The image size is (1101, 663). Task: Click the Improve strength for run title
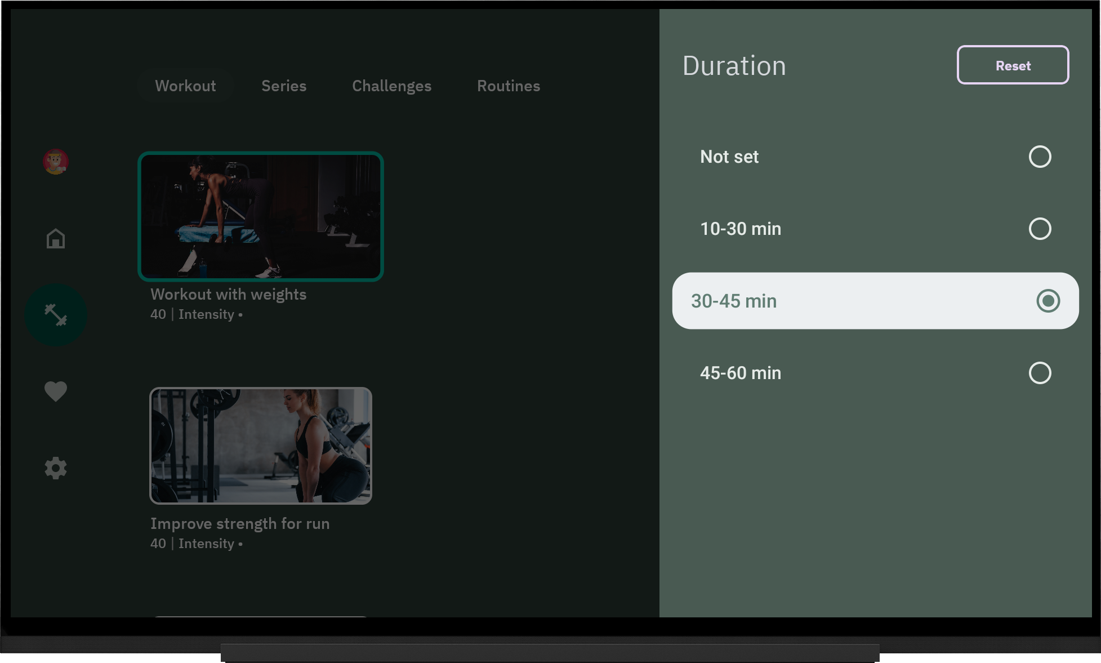239,524
